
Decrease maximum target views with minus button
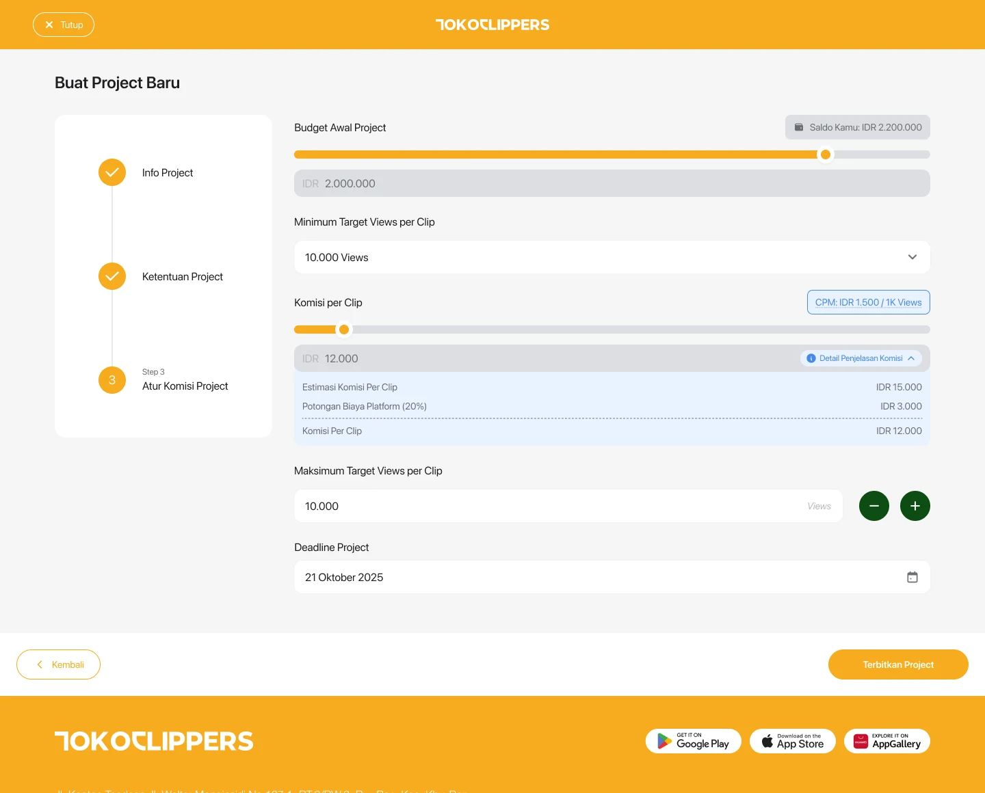[874, 506]
